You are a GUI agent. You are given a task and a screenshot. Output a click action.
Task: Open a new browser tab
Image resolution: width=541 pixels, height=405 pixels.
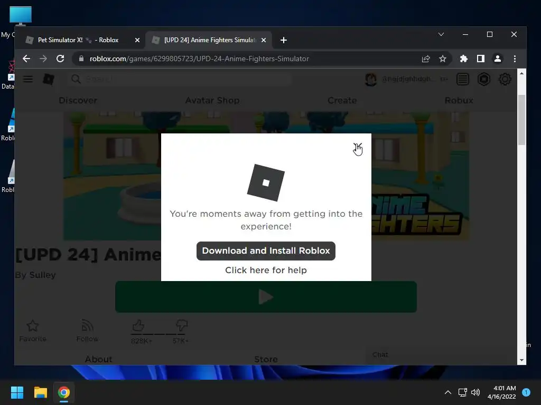[284, 40]
